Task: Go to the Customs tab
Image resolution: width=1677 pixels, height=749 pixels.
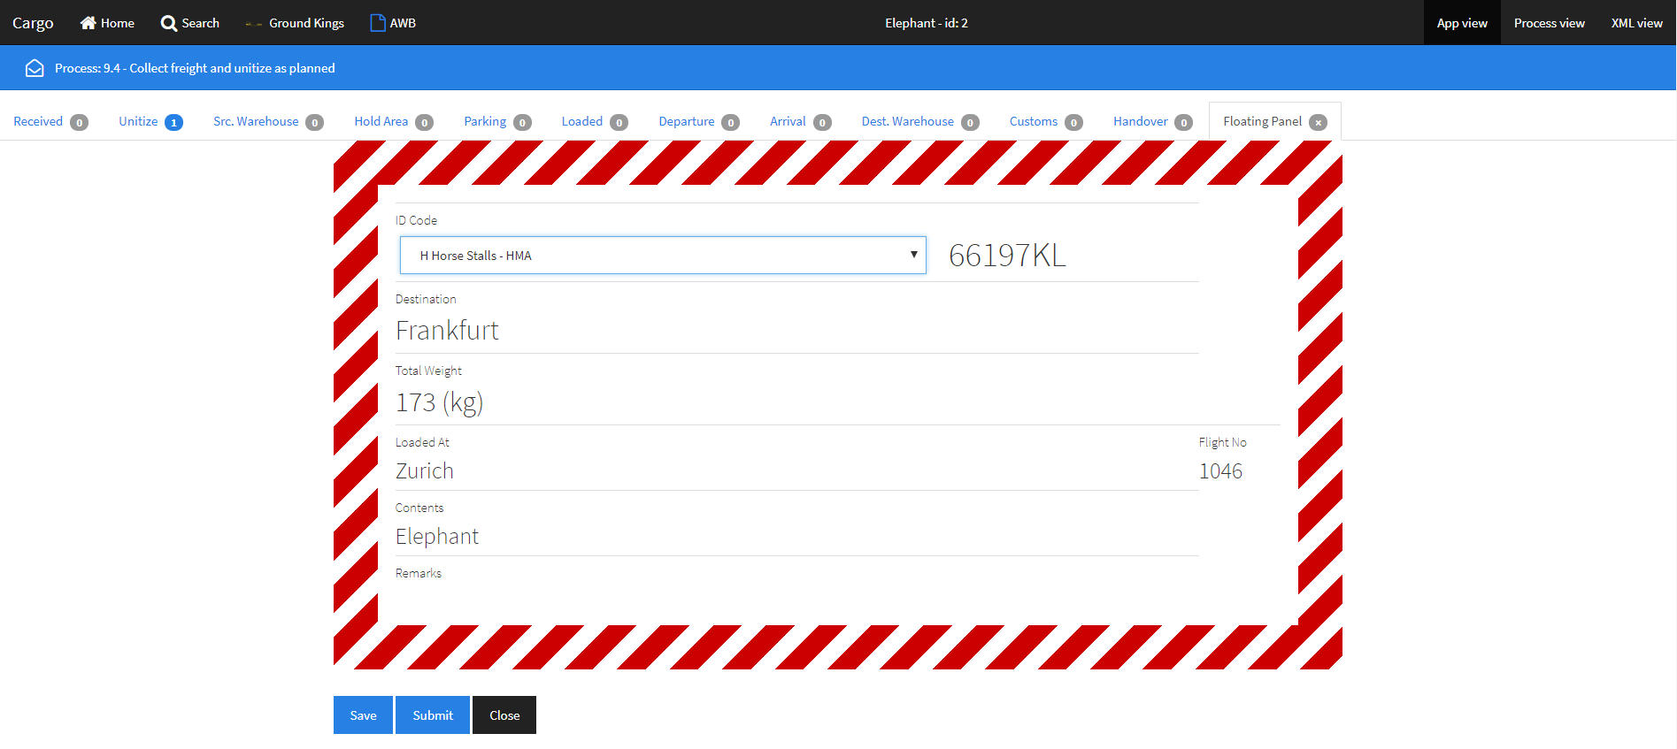Action: click(x=1033, y=121)
